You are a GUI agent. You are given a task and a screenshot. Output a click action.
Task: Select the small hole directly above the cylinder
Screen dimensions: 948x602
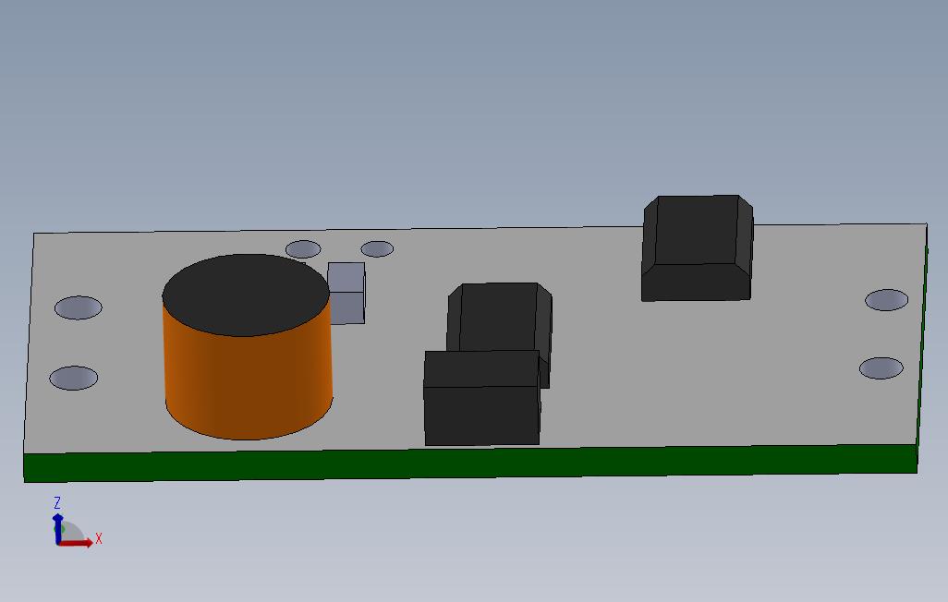[x=303, y=249]
